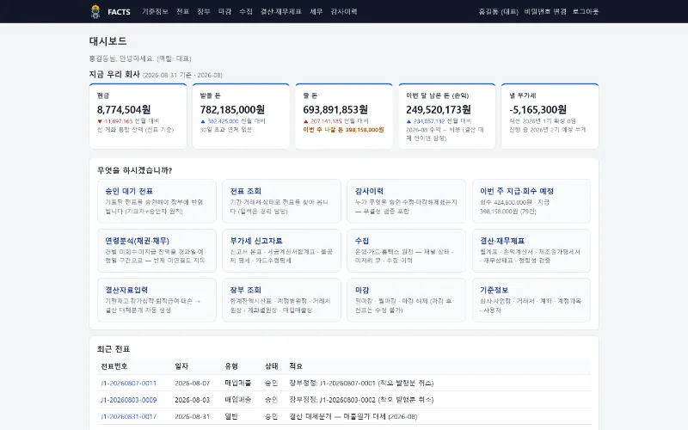Click the 대시보드 page heading
The width and height of the screenshot is (688, 430).
pos(108,41)
